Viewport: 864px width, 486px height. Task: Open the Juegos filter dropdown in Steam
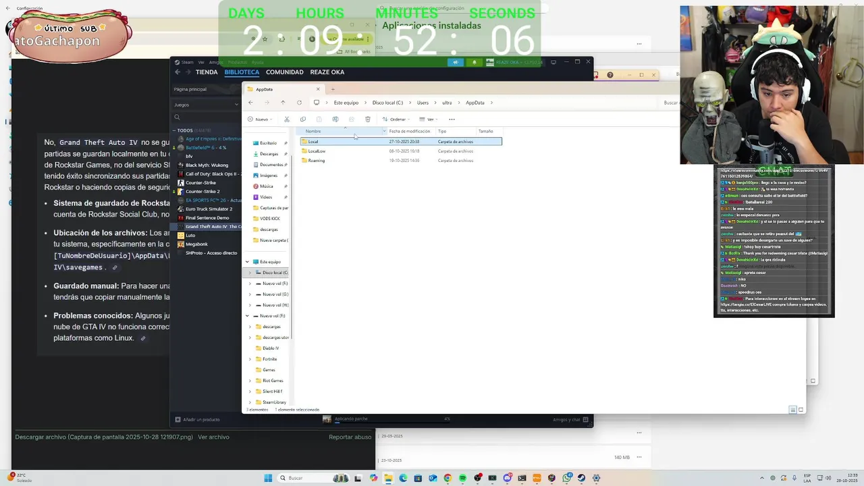point(206,105)
